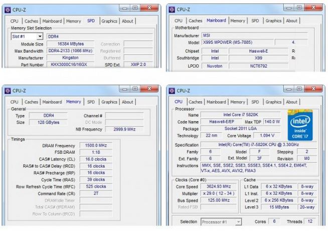The image size is (328, 231).
Task: Open the SPD tab in the Memory timings window
Action: click(91, 102)
